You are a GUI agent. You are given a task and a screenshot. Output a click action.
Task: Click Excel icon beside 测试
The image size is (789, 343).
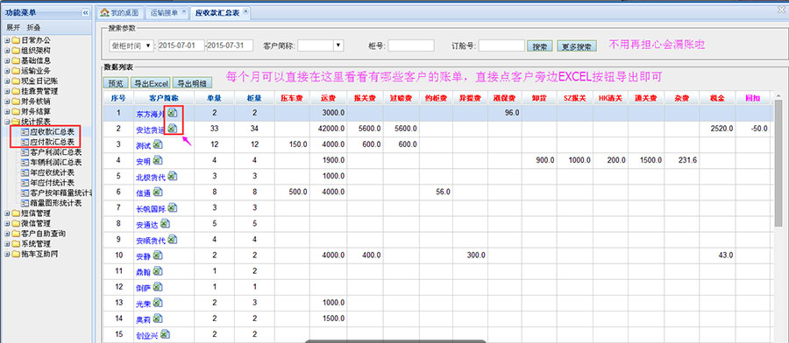click(x=158, y=144)
